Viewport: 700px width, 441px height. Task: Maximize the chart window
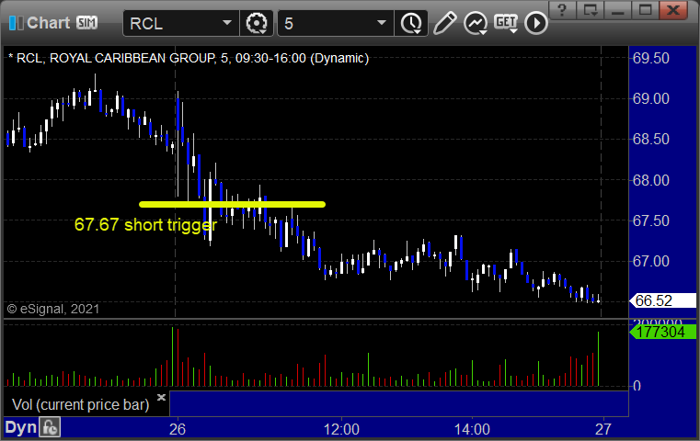click(646, 10)
